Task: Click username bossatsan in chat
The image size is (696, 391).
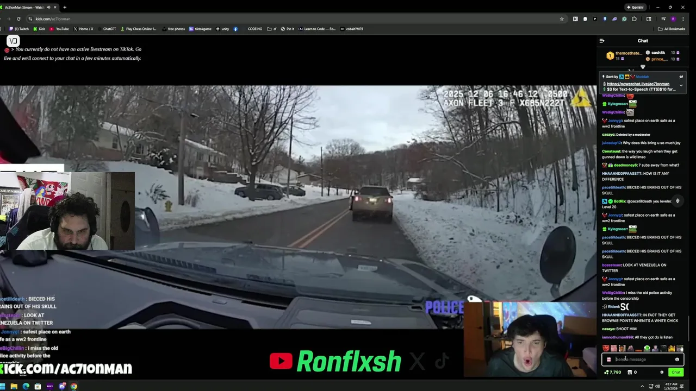Action: pyautogui.click(x=612, y=265)
